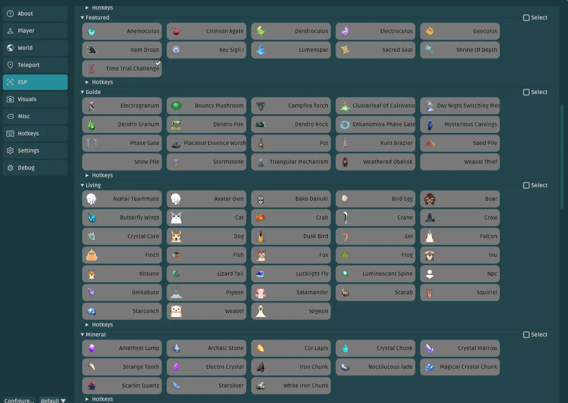Select the ESP tab
The image size is (568, 403).
35,82
